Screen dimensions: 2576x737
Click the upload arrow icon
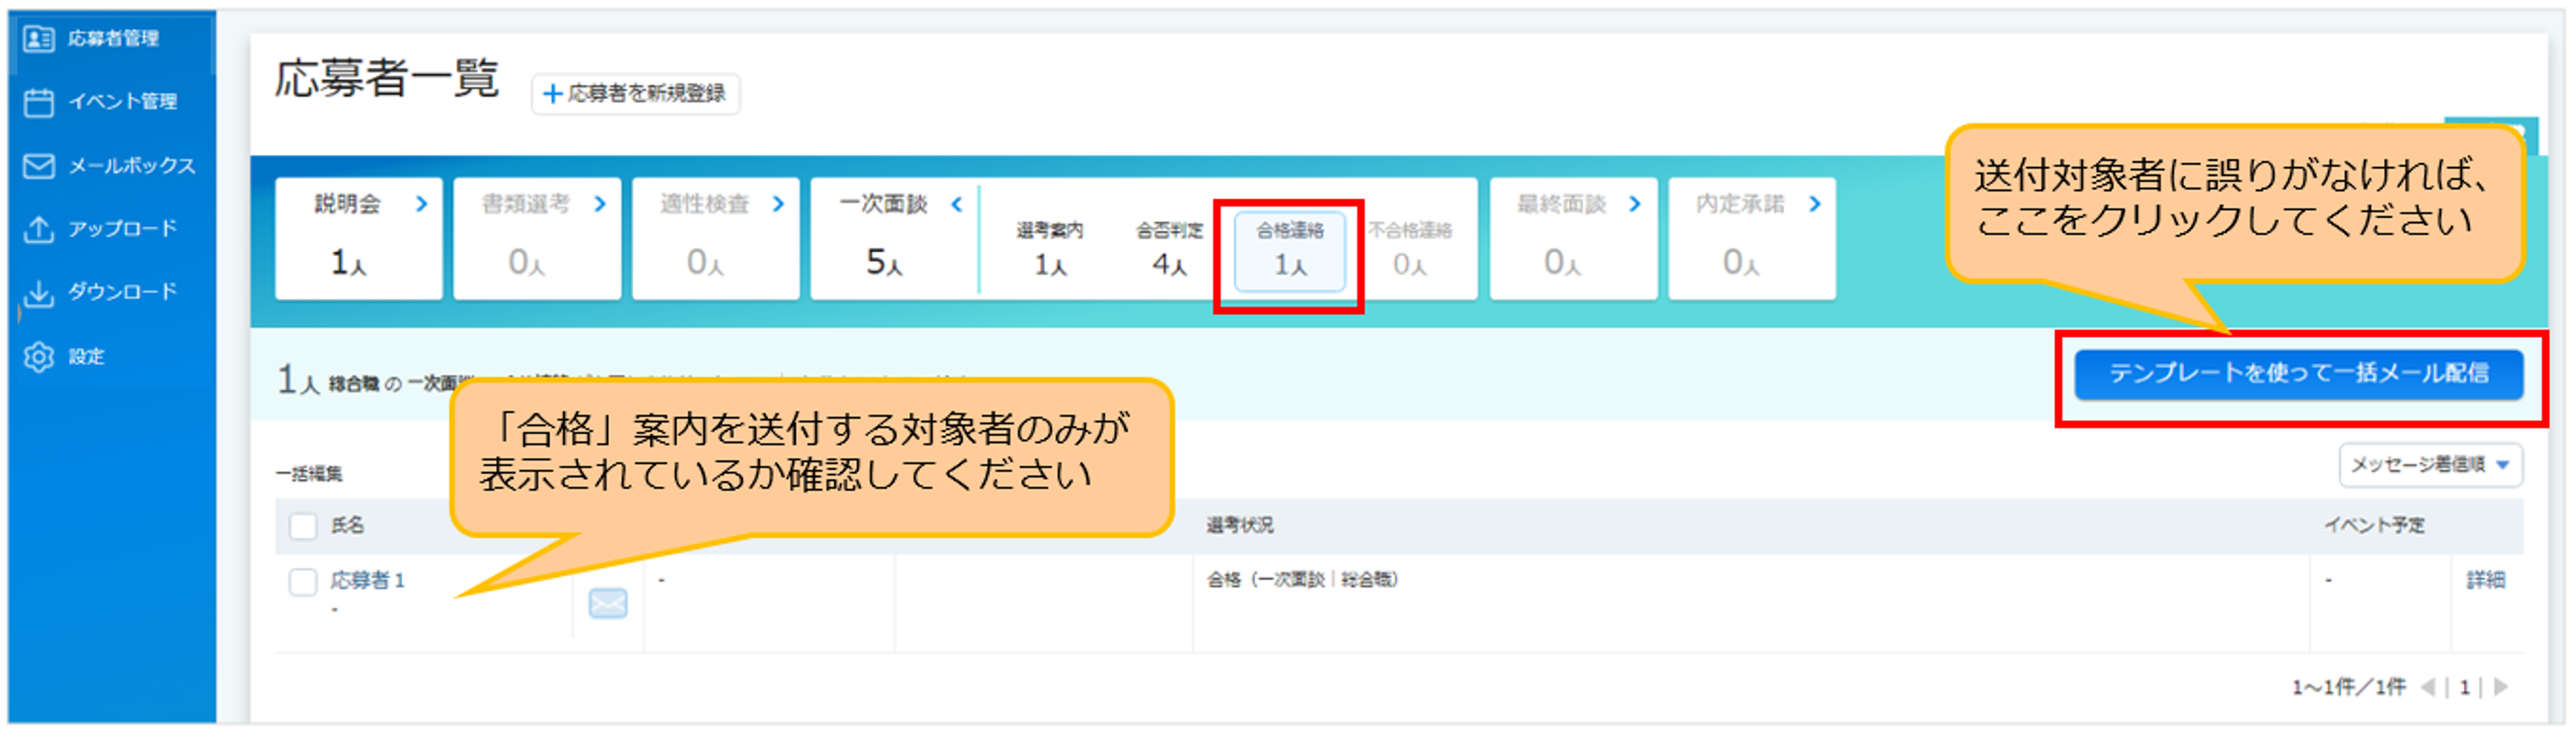click(x=38, y=229)
